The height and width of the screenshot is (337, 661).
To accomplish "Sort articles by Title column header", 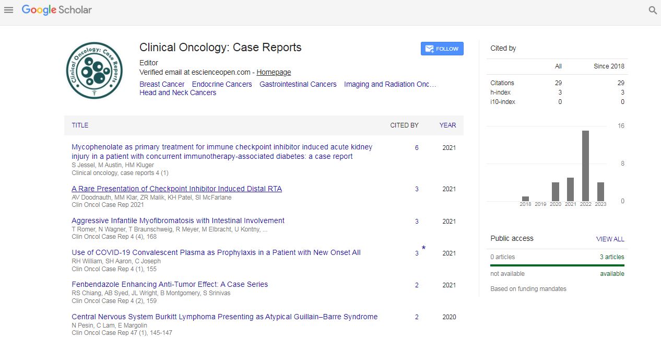I will (x=80, y=125).
